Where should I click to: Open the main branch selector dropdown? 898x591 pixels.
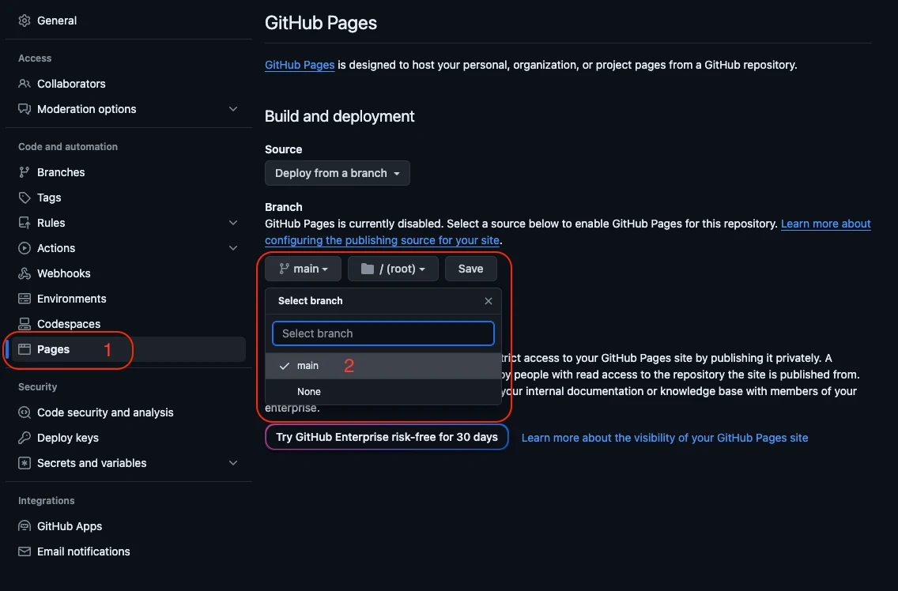(303, 269)
